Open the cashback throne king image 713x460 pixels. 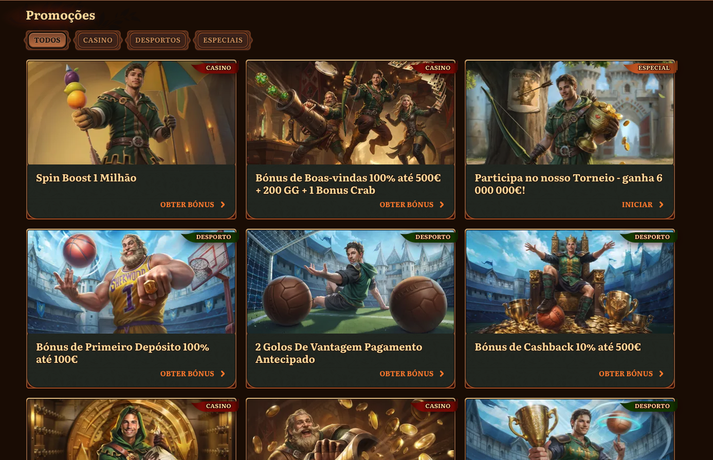tap(570, 282)
